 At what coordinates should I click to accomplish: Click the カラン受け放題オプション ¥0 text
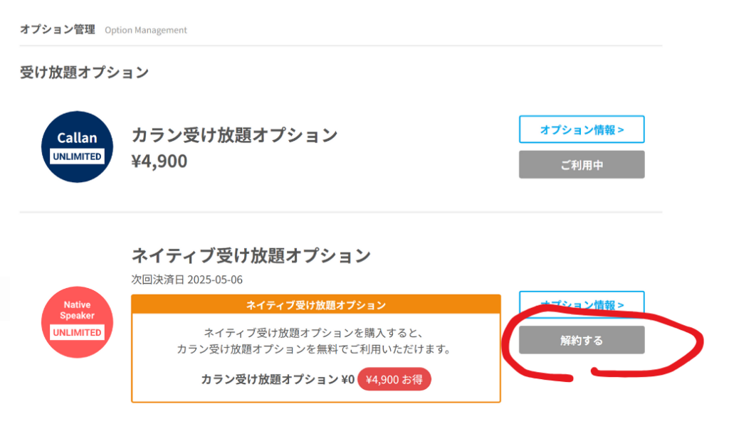coord(278,379)
